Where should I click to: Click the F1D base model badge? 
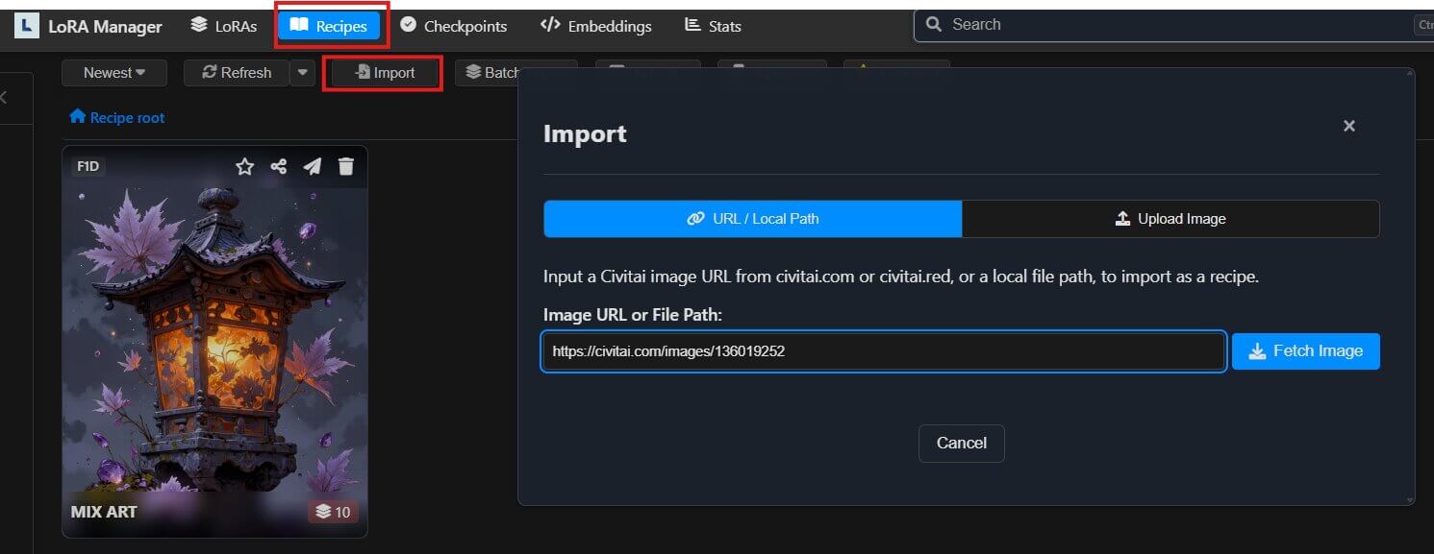click(x=88, y=166)
